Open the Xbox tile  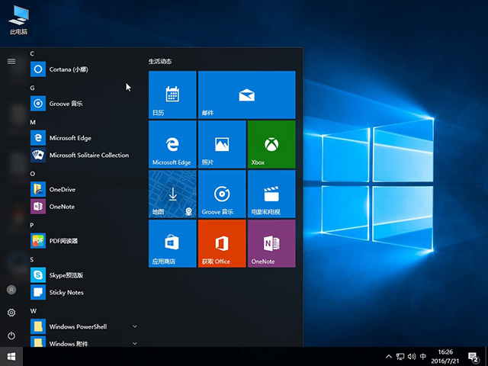[x=271, y=144]
